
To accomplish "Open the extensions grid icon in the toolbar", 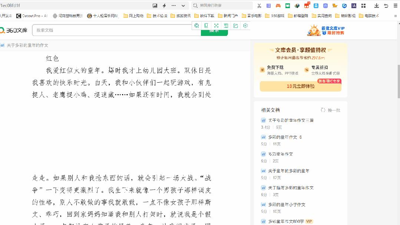I will (364, 5).
